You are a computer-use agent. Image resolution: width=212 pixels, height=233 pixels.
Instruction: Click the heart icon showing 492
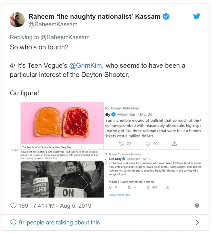coord(148,187)
